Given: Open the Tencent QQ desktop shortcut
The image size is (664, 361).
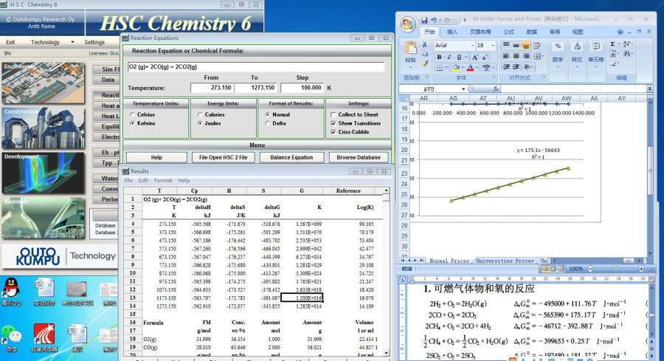Looking at the screenshot, I should (13, 288).
